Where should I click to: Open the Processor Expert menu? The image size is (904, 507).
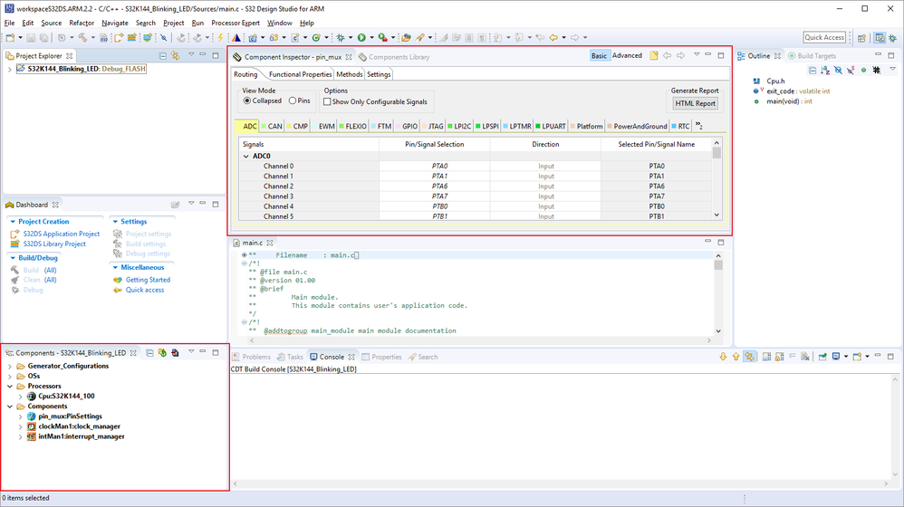[x=237, y=23]
